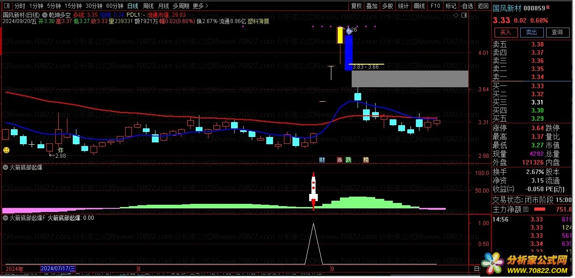575x278 pixels.
Task: Click the gray gap zone rectangle
Action: coord(410,79)
